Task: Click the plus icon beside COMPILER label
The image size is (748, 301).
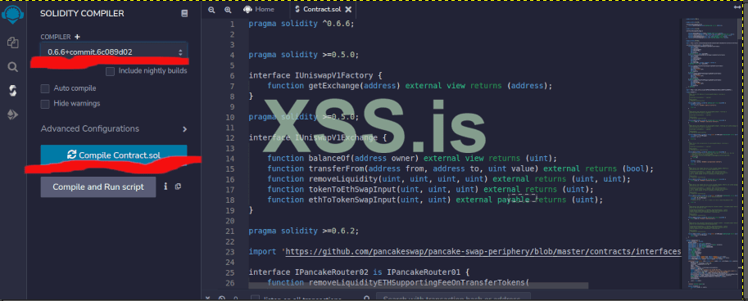Action: pyautogui.click(x=77, y=37)
